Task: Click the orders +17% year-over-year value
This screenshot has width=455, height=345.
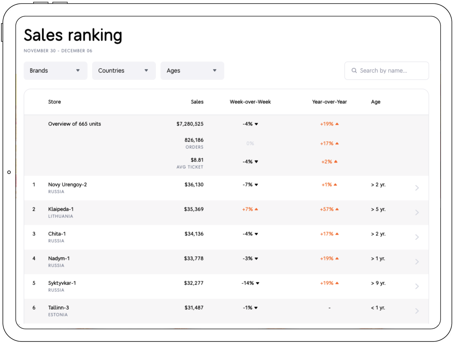Action: click(329, 143)
